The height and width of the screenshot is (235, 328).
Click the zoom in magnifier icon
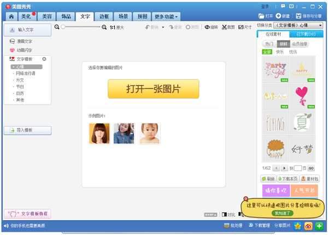[x=105, y=27]
